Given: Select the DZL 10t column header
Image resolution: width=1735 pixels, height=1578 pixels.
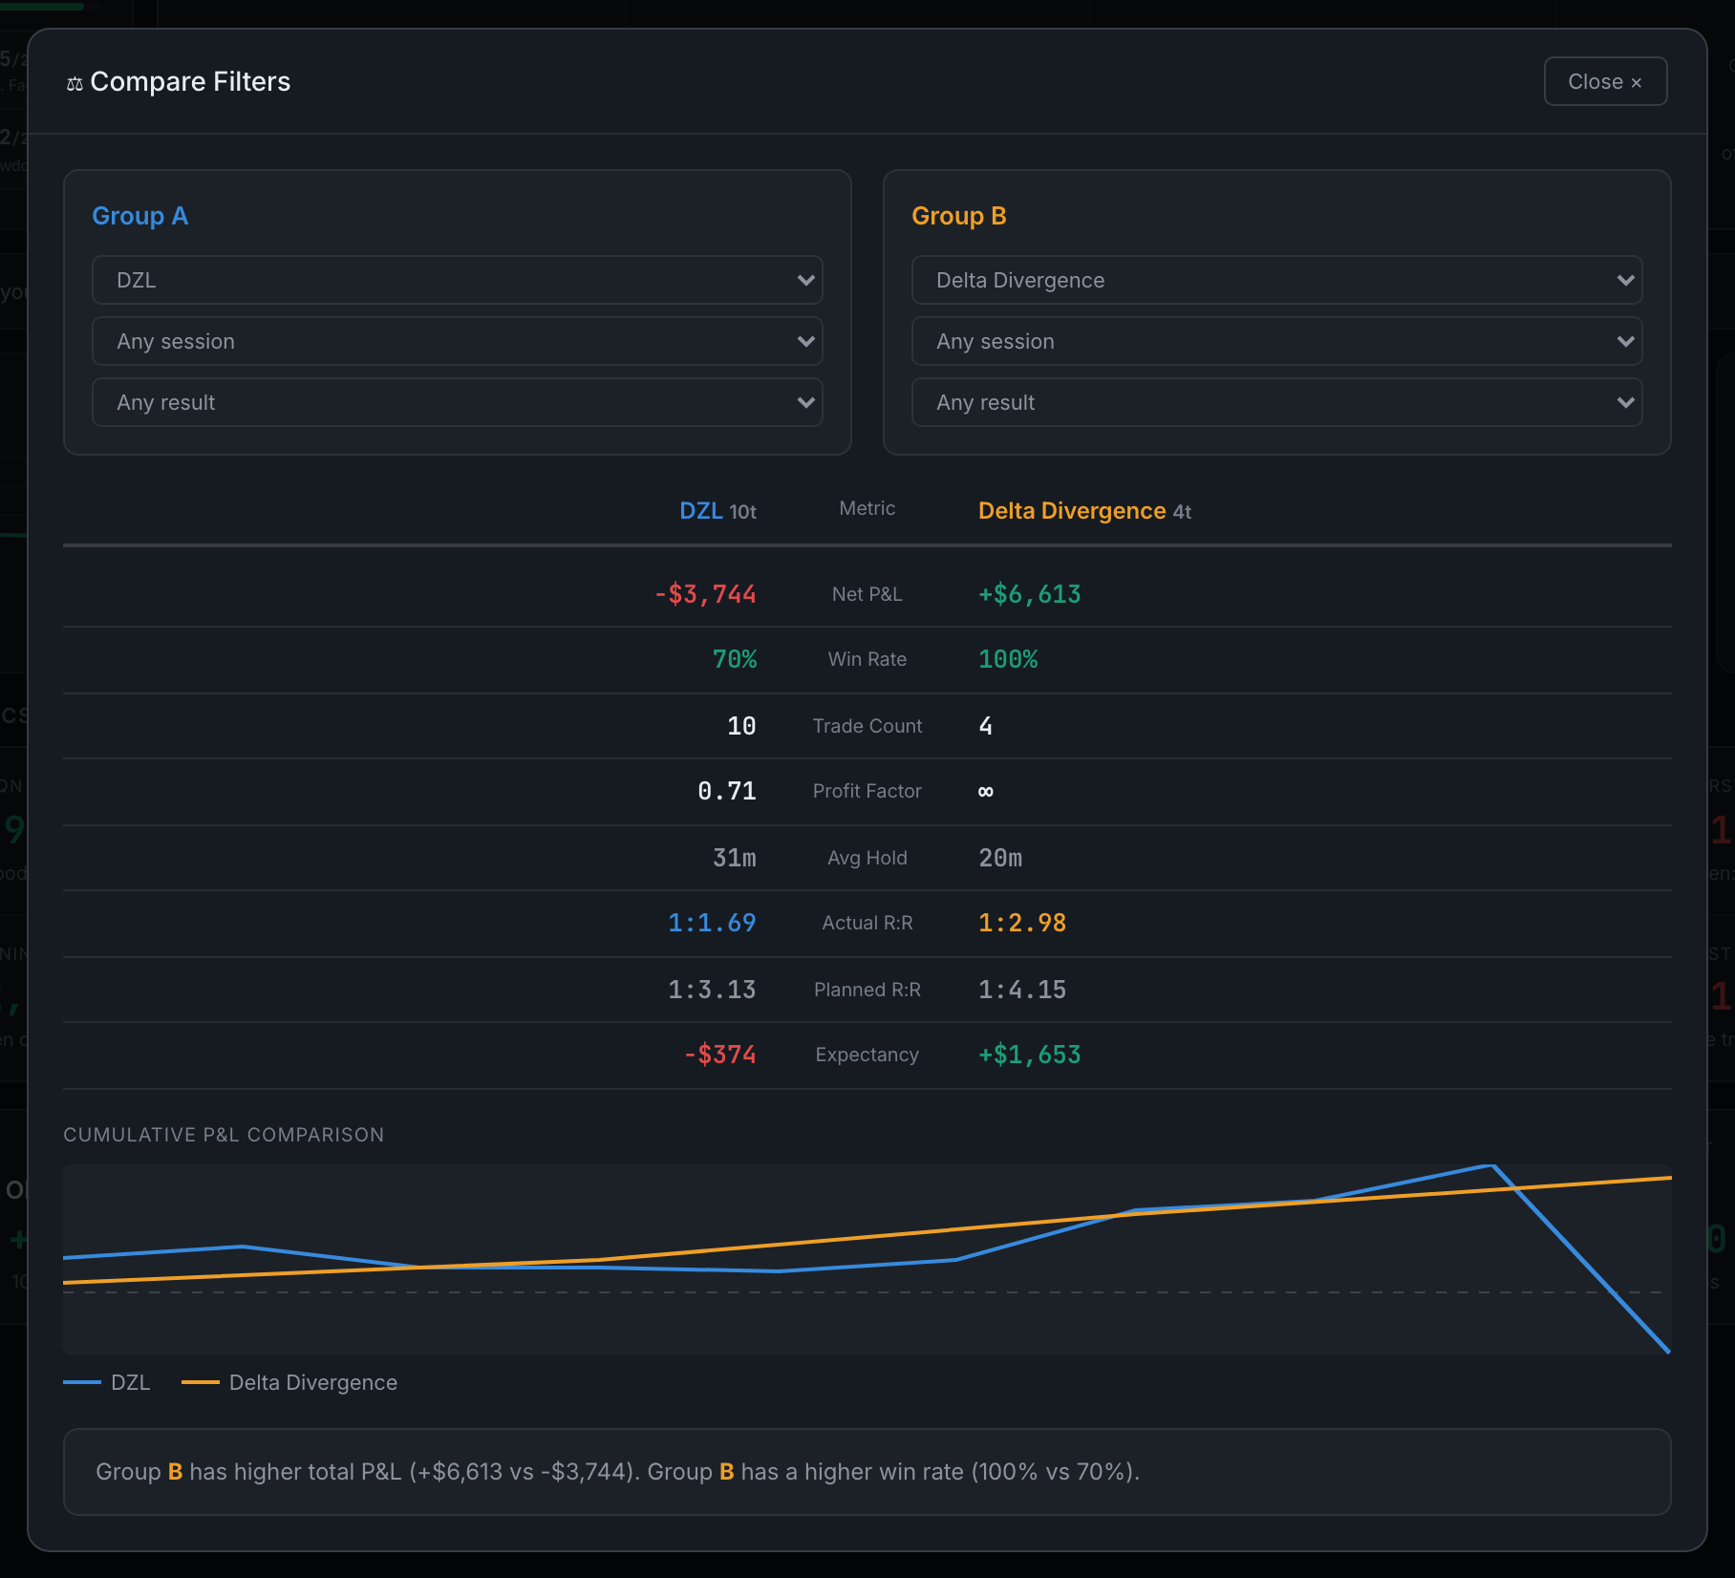Looking at the screenshot, I should 718,511.
